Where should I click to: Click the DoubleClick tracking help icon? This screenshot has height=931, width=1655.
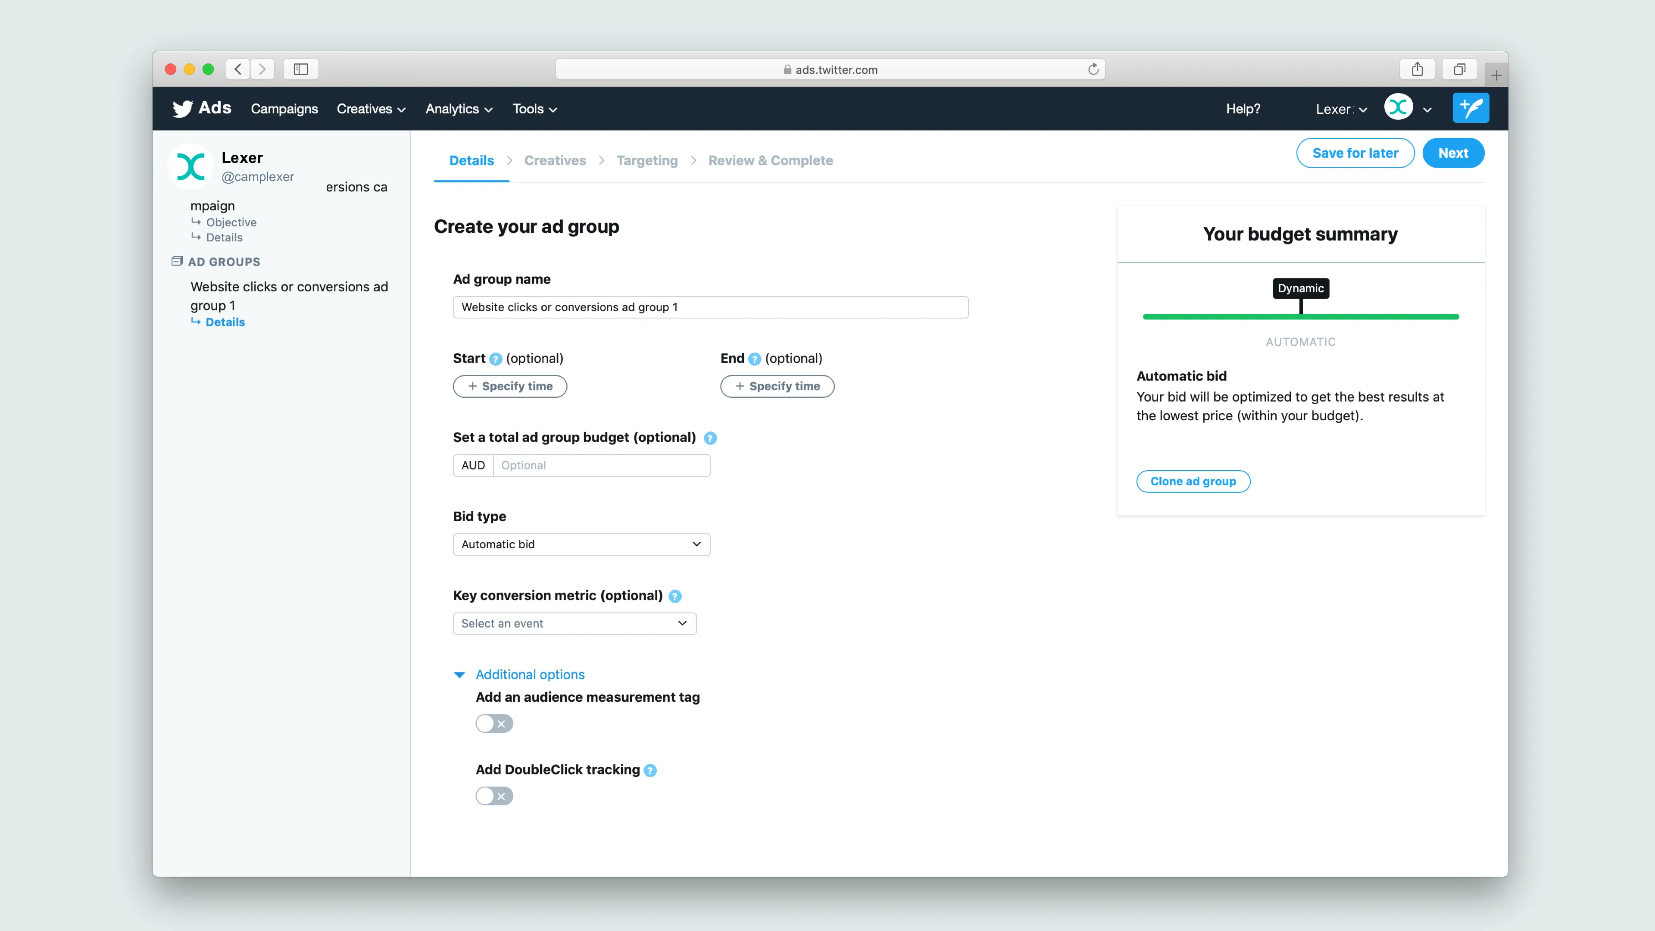[650, 770]
